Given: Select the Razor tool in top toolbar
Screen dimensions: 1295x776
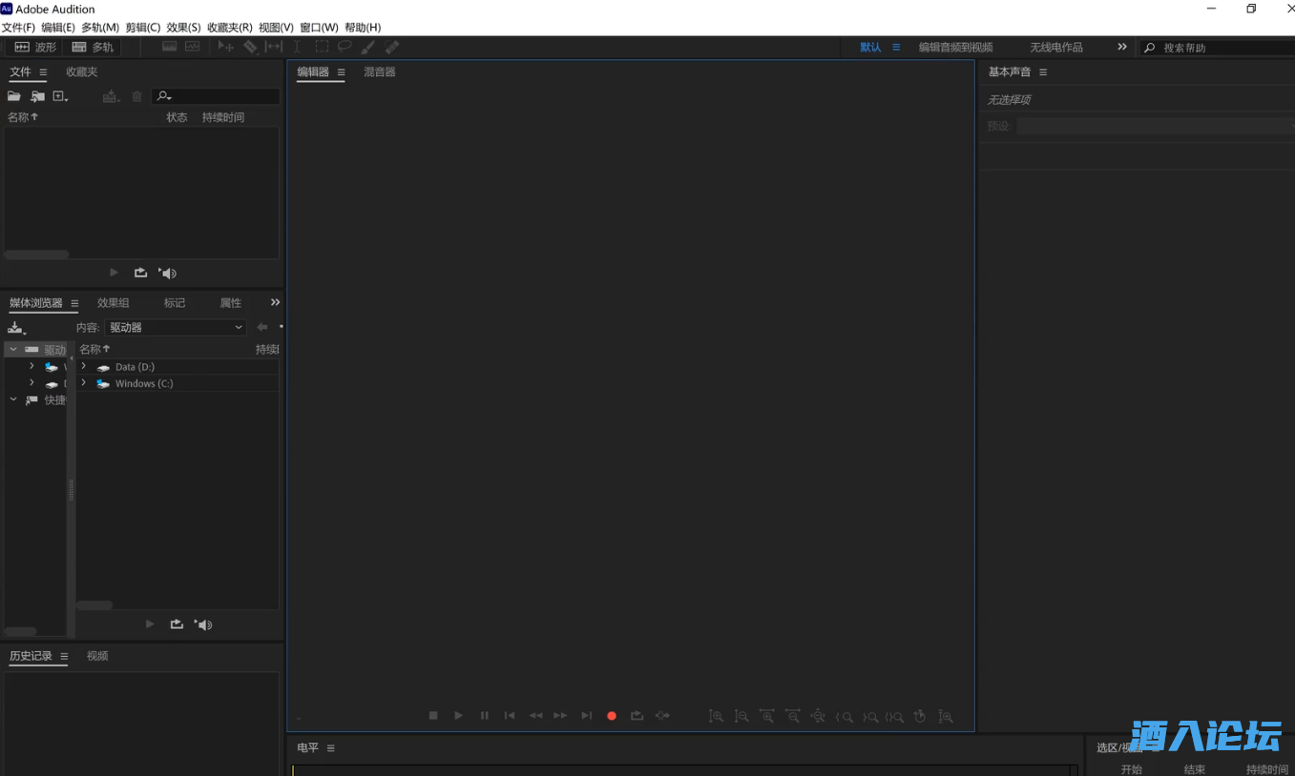Looking at the screenshot, I should [x=250, y=47].
